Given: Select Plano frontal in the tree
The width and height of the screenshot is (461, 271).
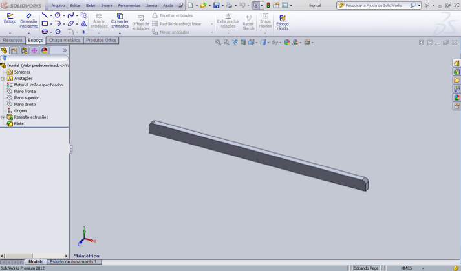Looking at the screenshot, I should [x=25, y=91].
